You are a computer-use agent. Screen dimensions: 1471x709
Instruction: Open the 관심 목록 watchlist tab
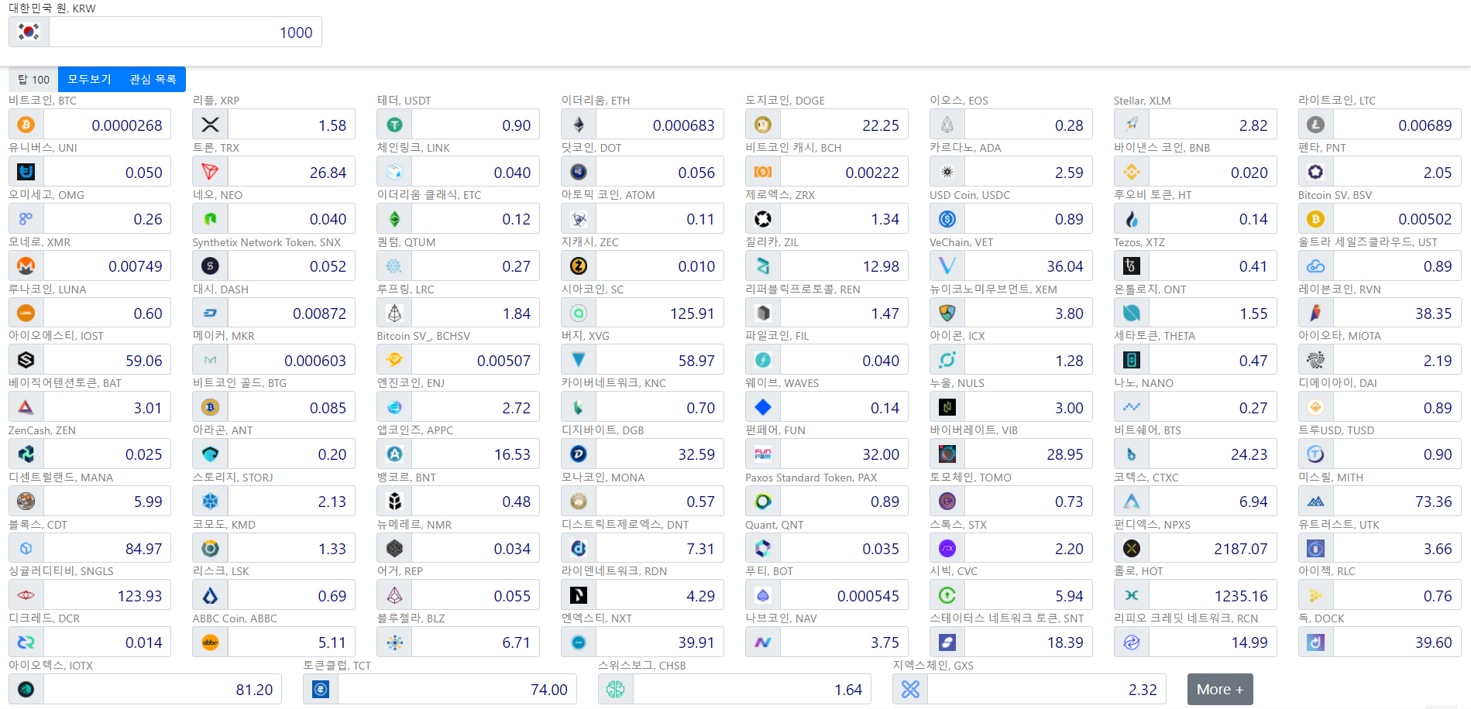point(153,79)
